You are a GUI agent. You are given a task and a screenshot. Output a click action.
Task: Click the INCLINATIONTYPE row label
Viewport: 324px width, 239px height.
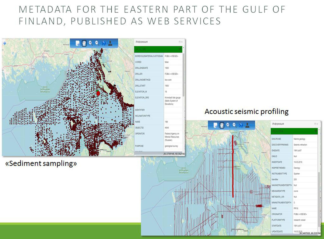(x=143, y=116)
